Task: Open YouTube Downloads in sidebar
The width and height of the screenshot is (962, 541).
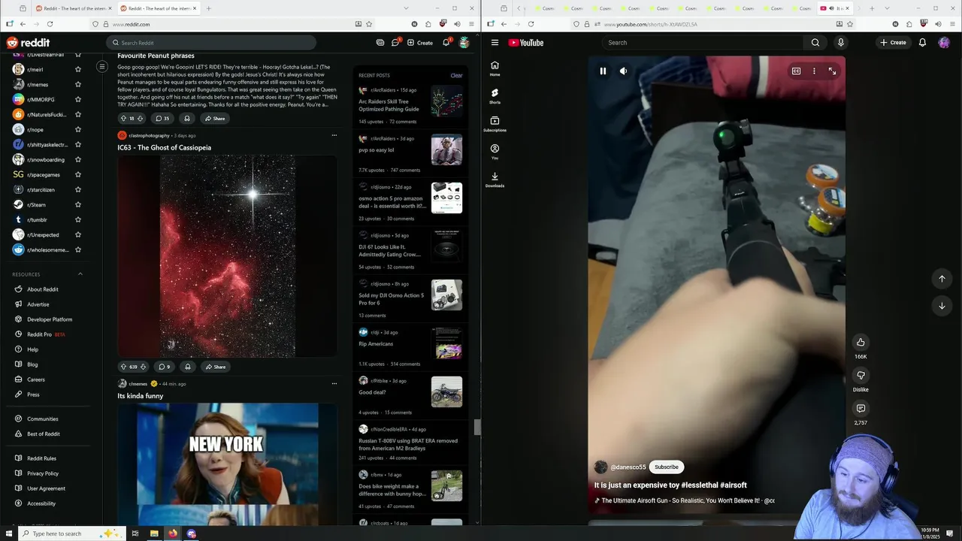Action: 495,180
